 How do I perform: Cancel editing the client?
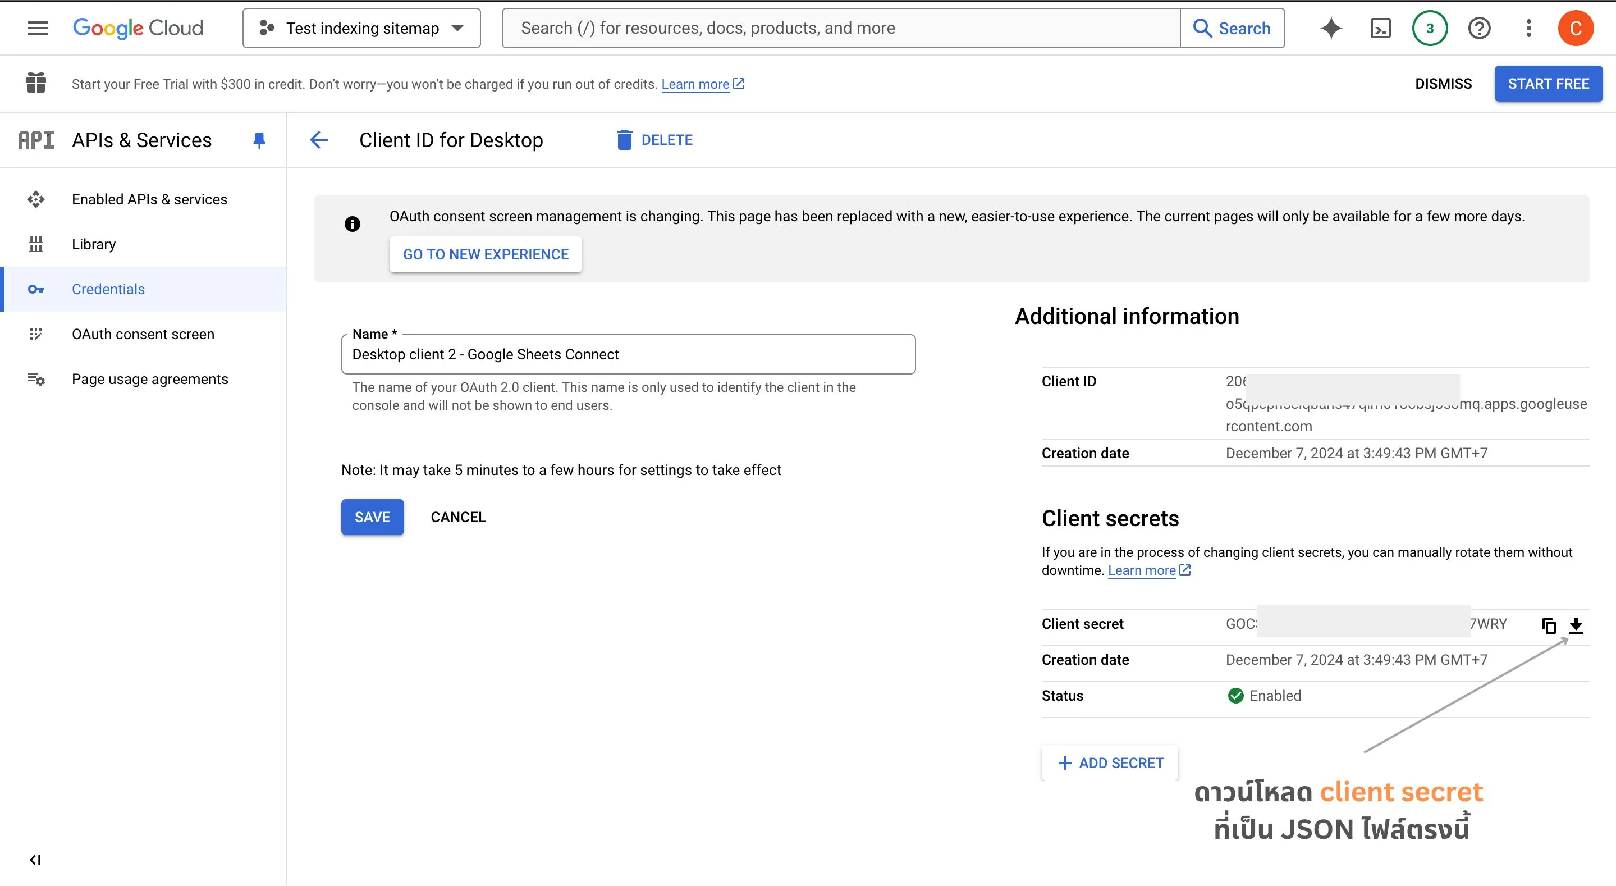(458, 517)
